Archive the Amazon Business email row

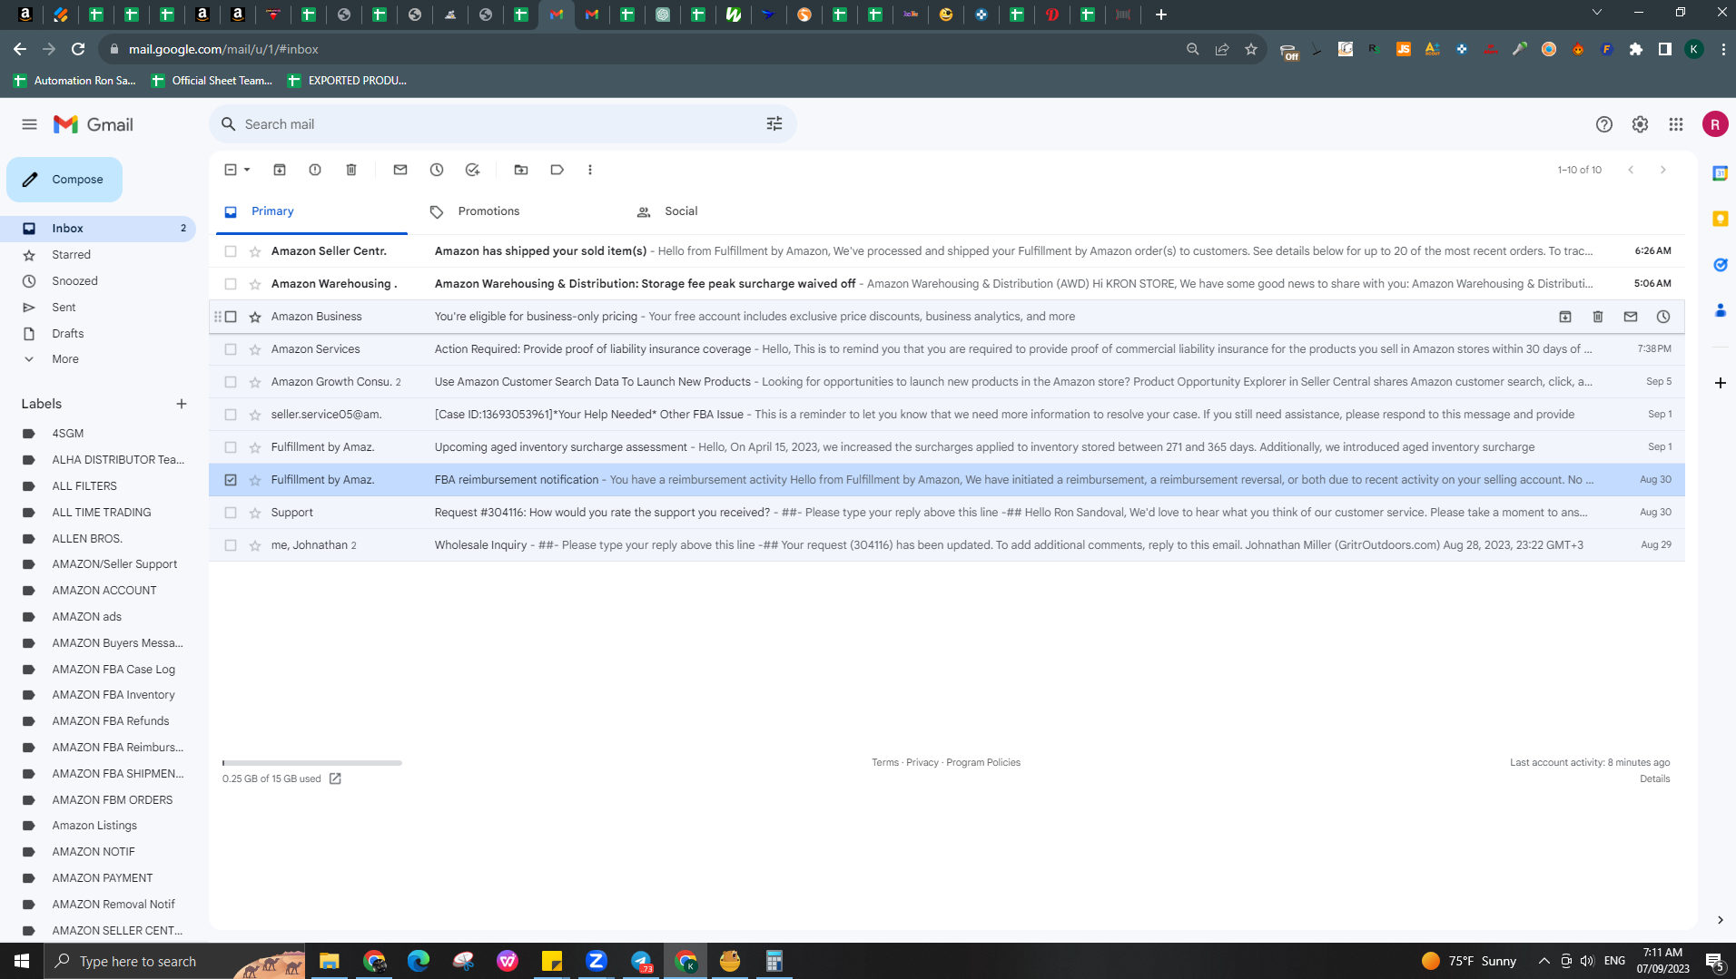pyautogui.click(x=1565, y=317)
